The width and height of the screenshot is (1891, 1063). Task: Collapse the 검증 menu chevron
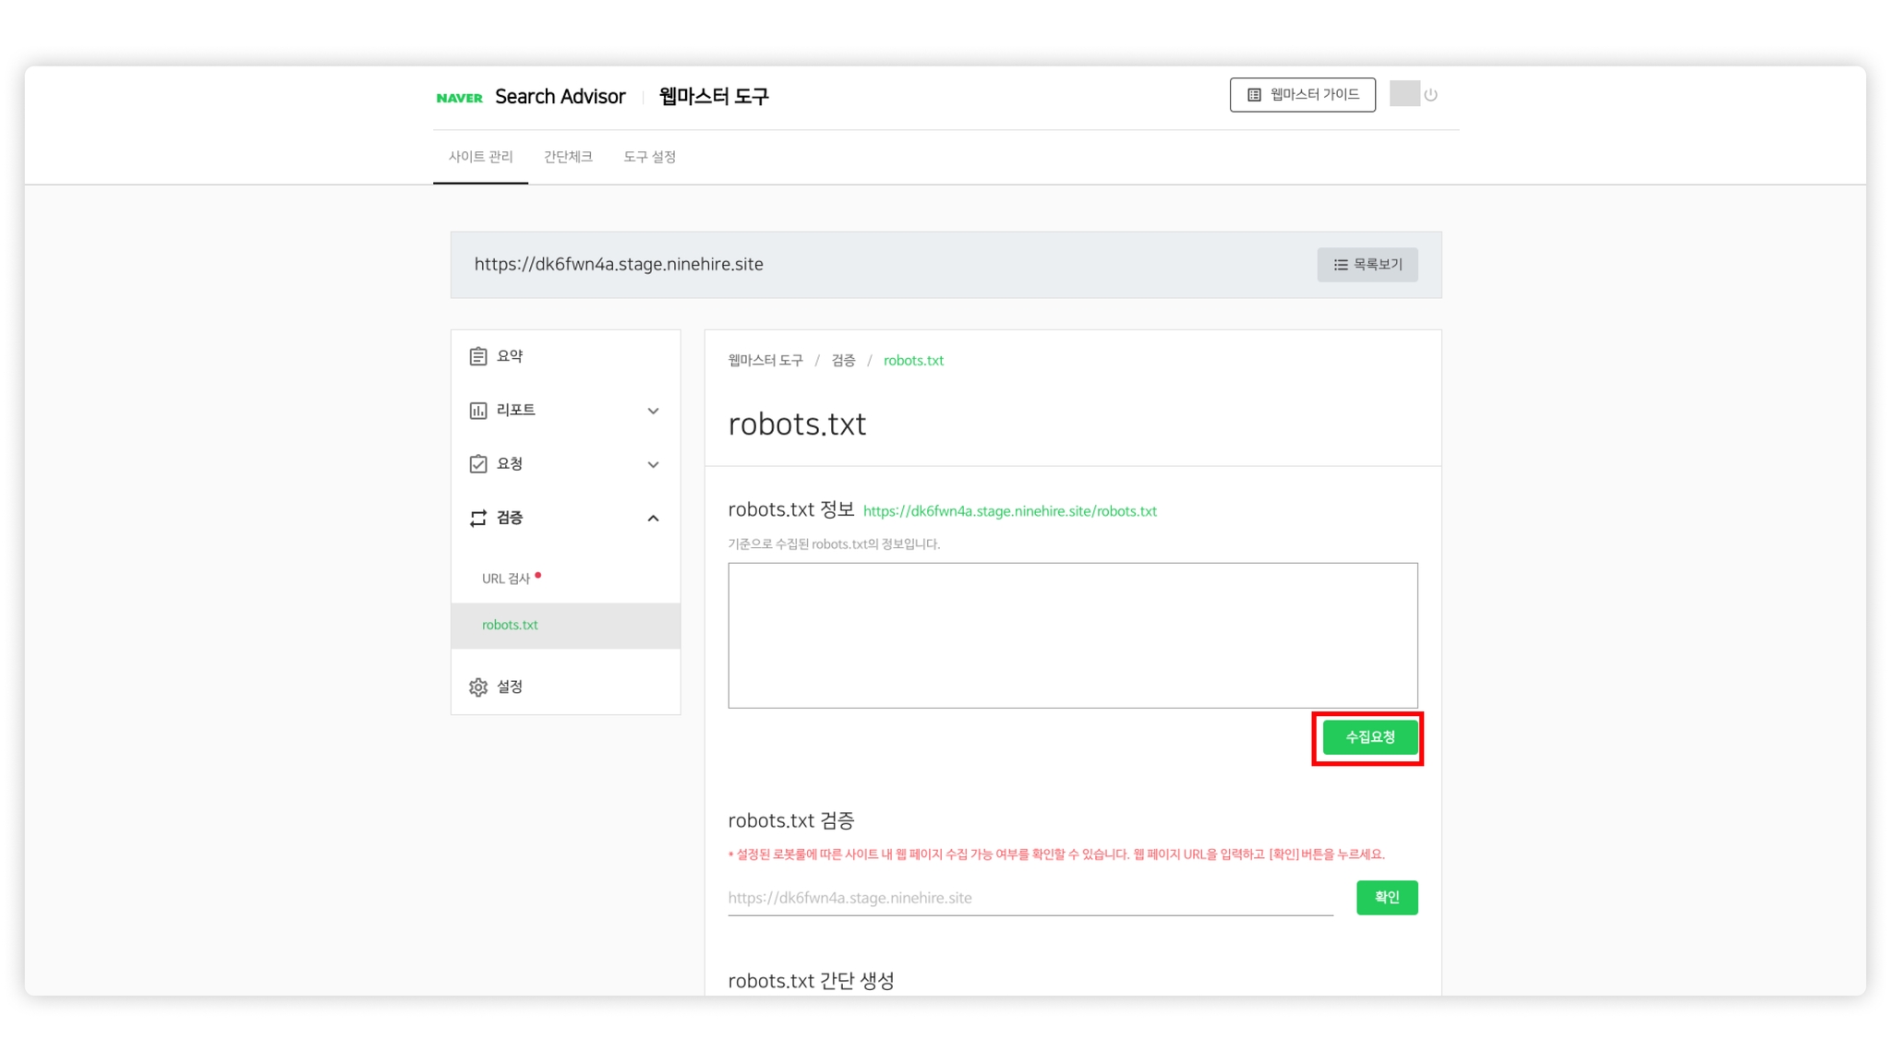point(653,519)
